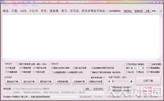The image size is (164, 101).
Task: Open the 工具 menu in the menu bar
Action: (25, 5)
